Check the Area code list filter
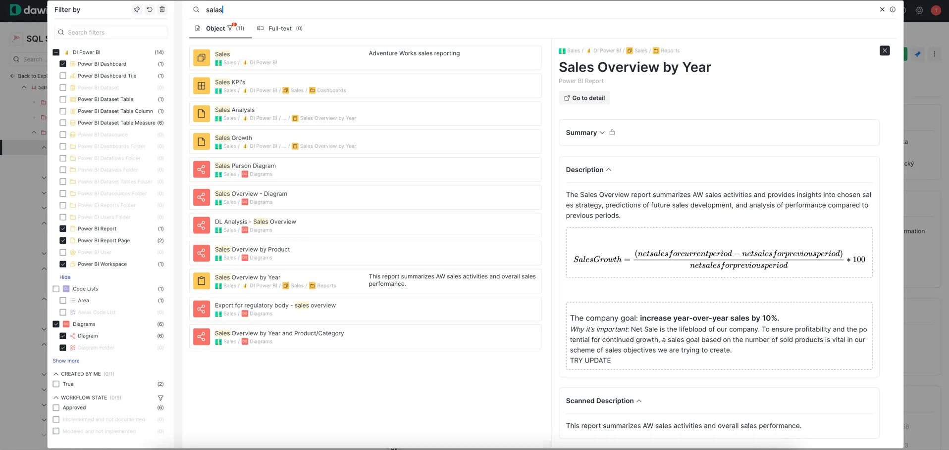The height and width of the screenshot is (450, 949). tap(63, 301)
